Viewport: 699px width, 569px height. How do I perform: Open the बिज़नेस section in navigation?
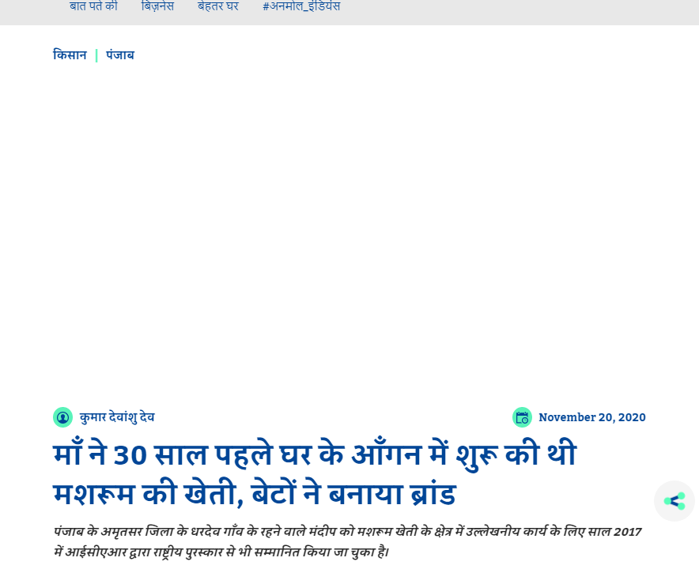click(x=157, y=6)
